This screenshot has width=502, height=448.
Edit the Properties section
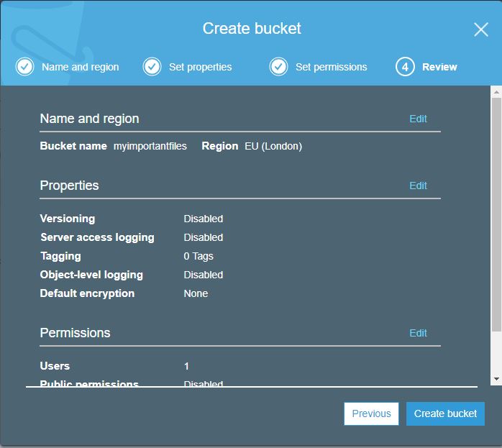[418, 186]
